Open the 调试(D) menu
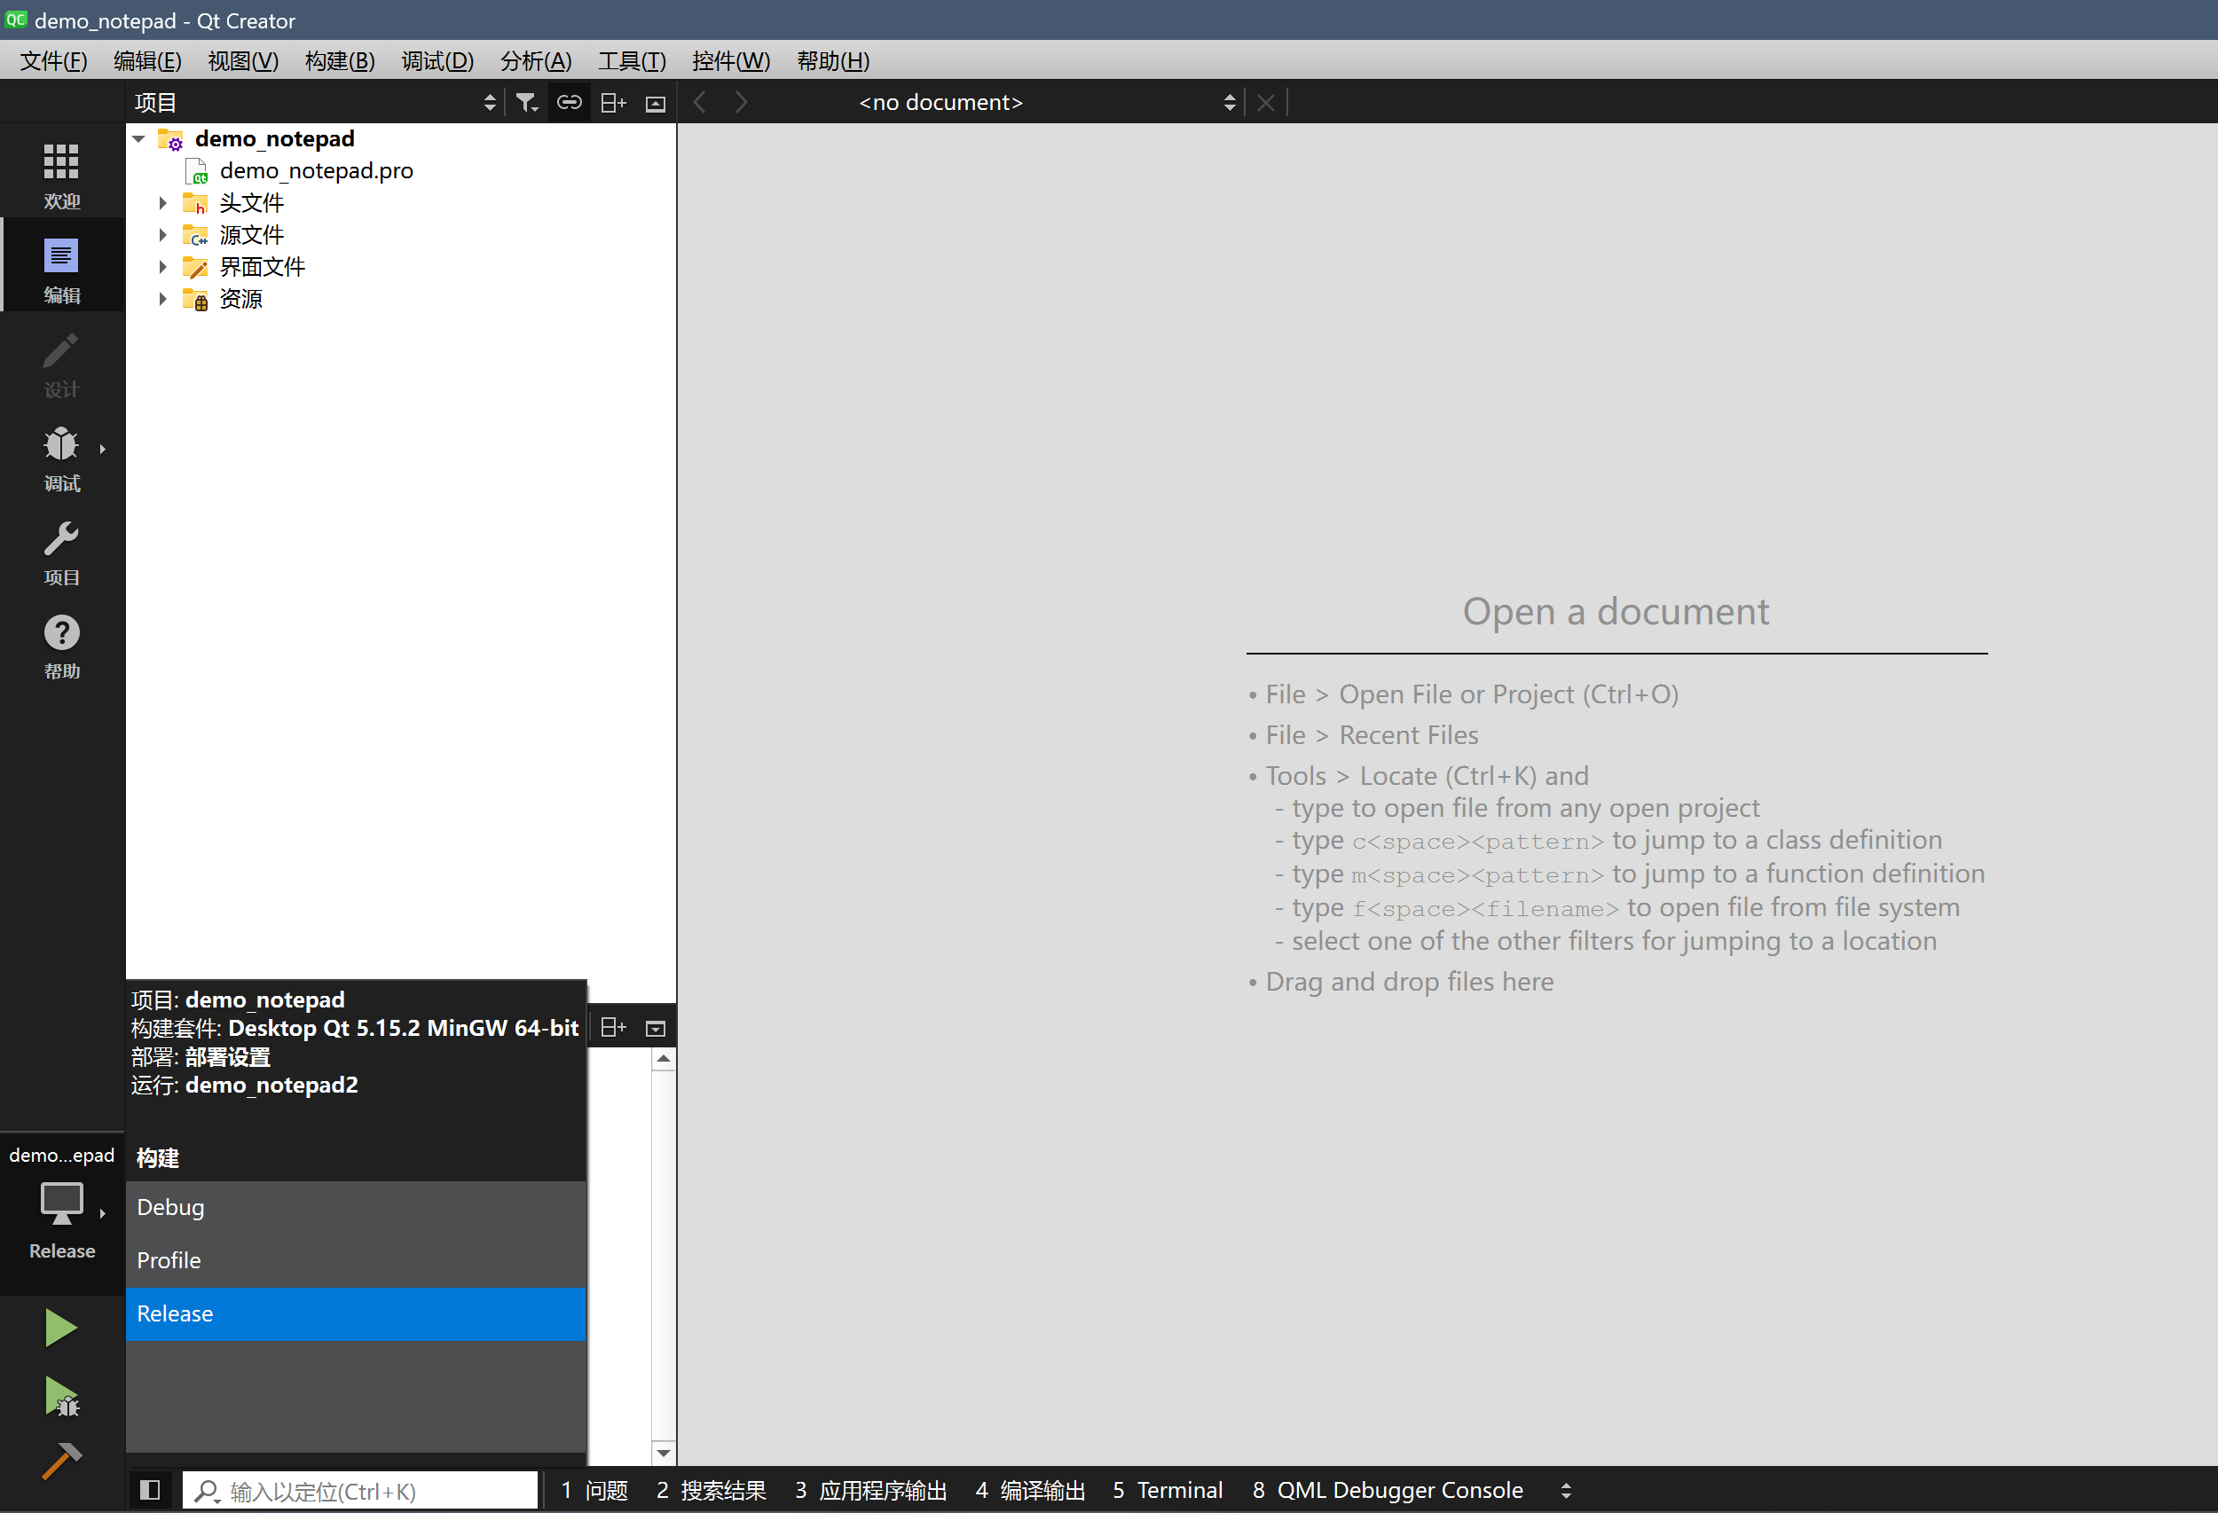2218x1513 pixels. click(437, 61)
